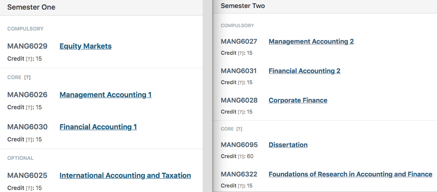The width and height of the screenshot is (437, 192).
Task: Collapse the Semester One section header
Action: pos(101,8)
